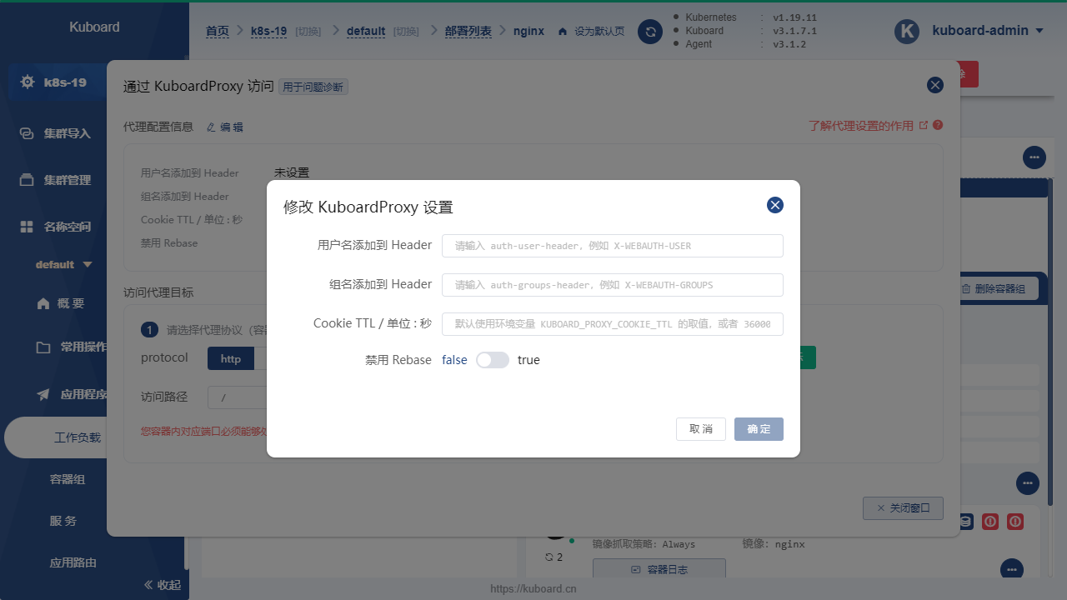Click the red stop container icon

(x=990, y=522)
